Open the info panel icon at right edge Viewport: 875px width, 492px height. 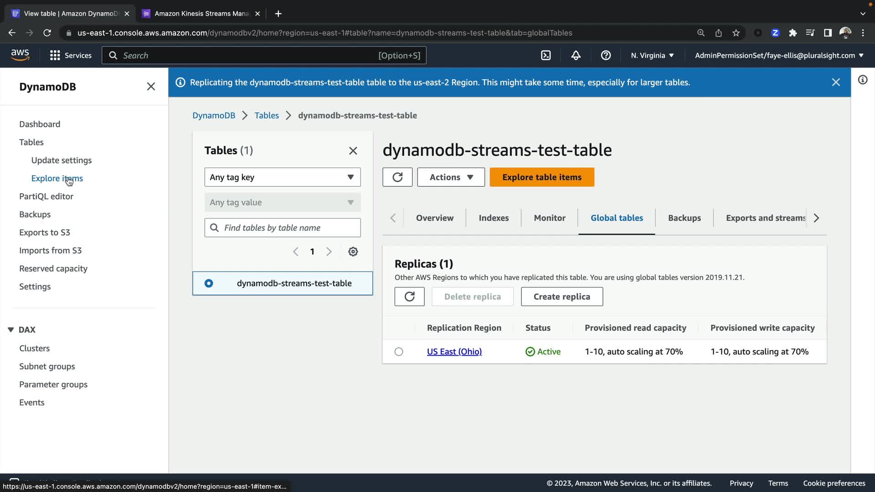click(863, 80)
